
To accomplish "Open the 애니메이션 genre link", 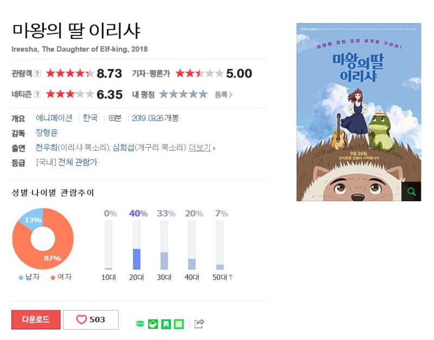I will click(x=54, y=118).
